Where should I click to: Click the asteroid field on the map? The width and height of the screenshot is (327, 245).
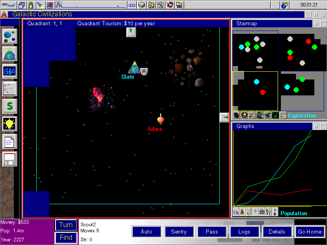tap(186, 68)
